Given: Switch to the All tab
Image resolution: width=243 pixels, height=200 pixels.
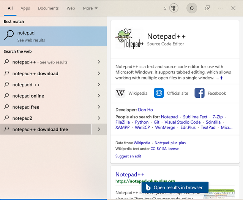Looking at the screenshot, I should (10, 8).
